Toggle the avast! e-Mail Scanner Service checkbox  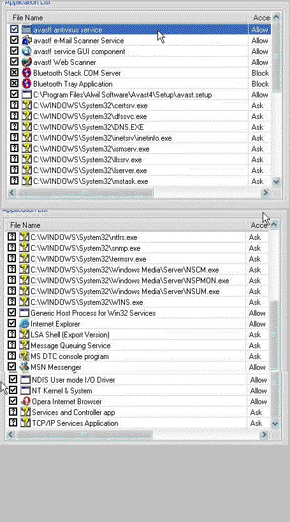click(14, 40)
